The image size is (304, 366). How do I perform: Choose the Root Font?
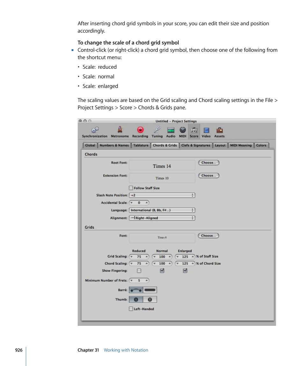pyautogui.click(x=209, y=163)
